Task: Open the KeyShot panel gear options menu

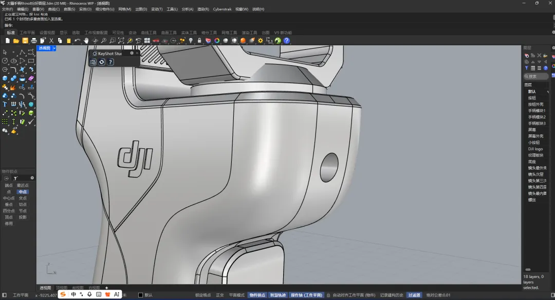Action: pyautogui.click(x=132, y=53)
